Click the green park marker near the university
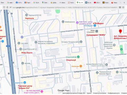Viewport: 127px width, 95px height. click(121, 49)
